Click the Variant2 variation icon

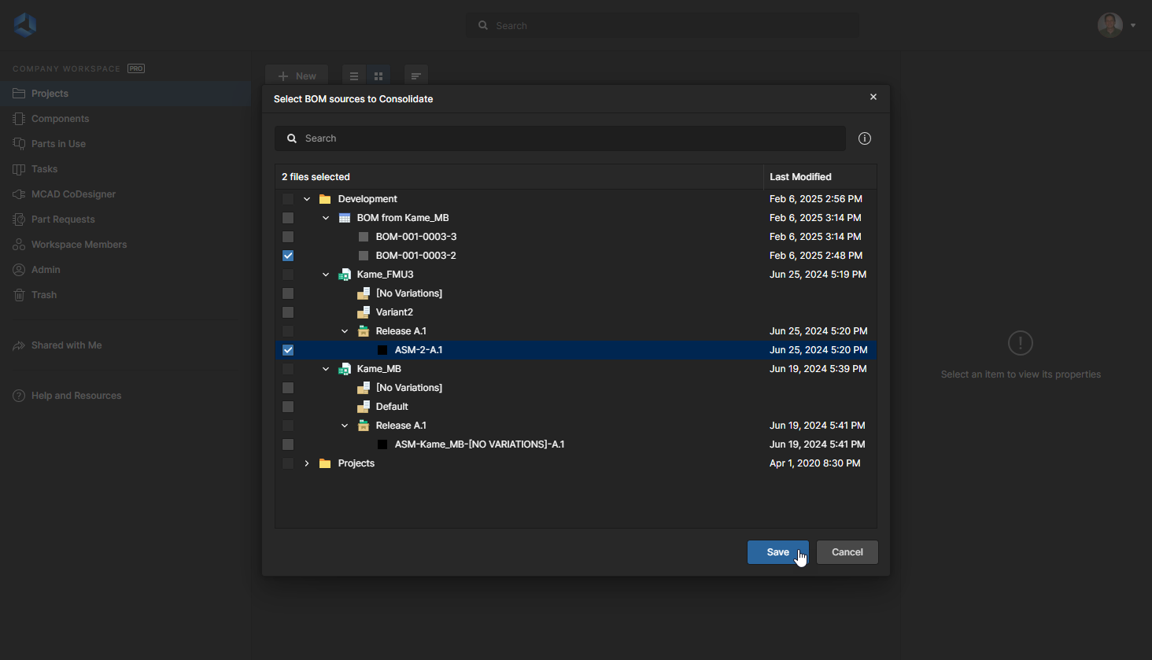[364, 312]
